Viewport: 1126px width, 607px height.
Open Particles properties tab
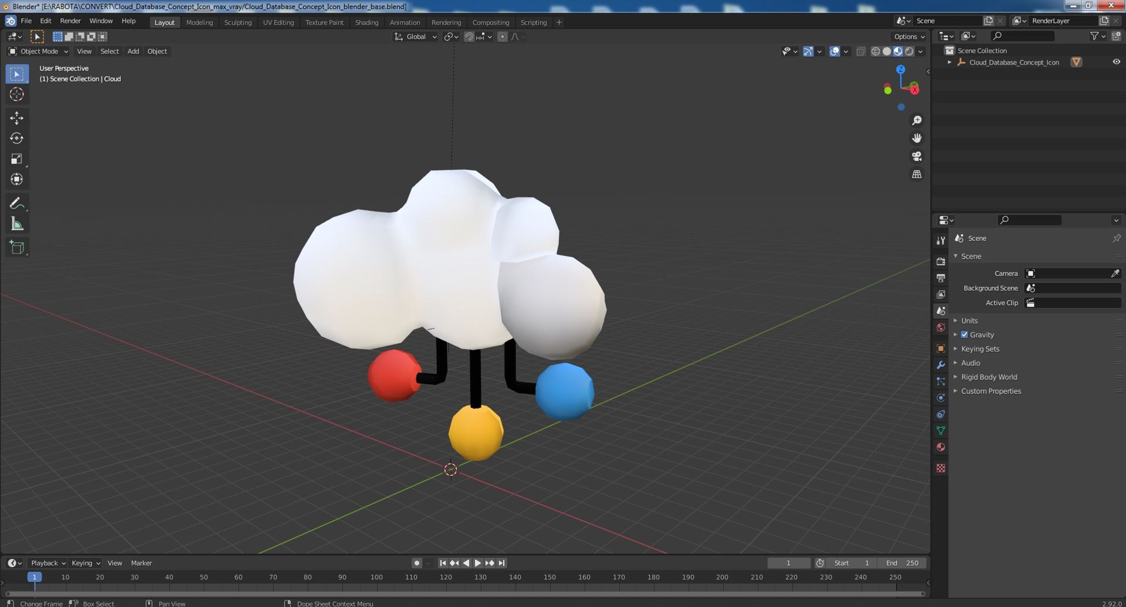(x=941, y=381)
